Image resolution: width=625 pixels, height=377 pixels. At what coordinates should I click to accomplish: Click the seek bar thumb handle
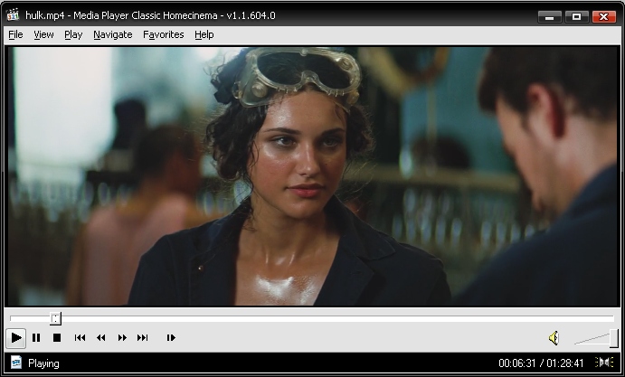55,318
